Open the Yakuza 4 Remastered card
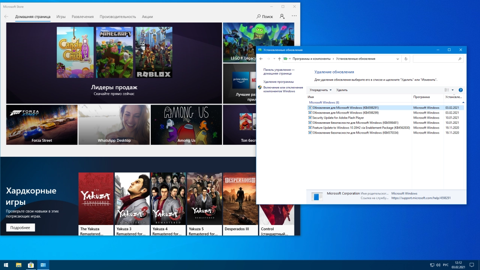This screenshot has width=480, height=270. [168, 204]
